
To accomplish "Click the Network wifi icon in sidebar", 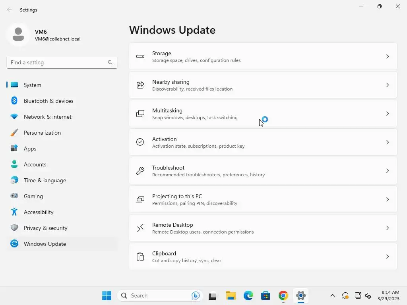I will (x=14, y=117).
